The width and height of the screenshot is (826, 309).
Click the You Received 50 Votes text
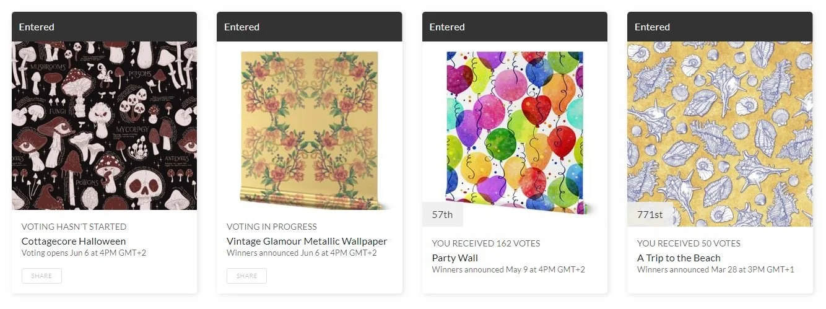[689, 243]
